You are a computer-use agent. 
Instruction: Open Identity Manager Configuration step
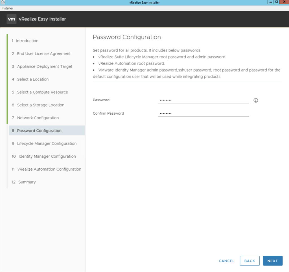pyautogui.click(x=47, y=156)
